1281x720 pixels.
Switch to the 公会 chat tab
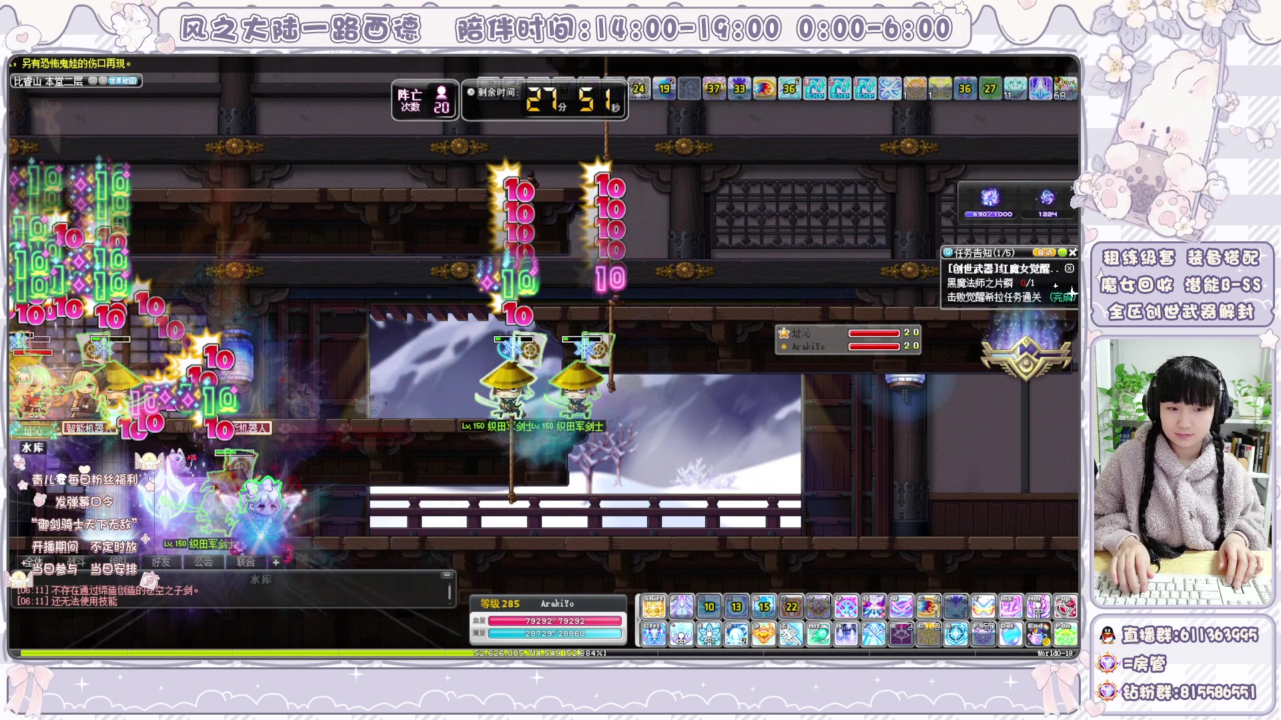(x=203, y=562)
